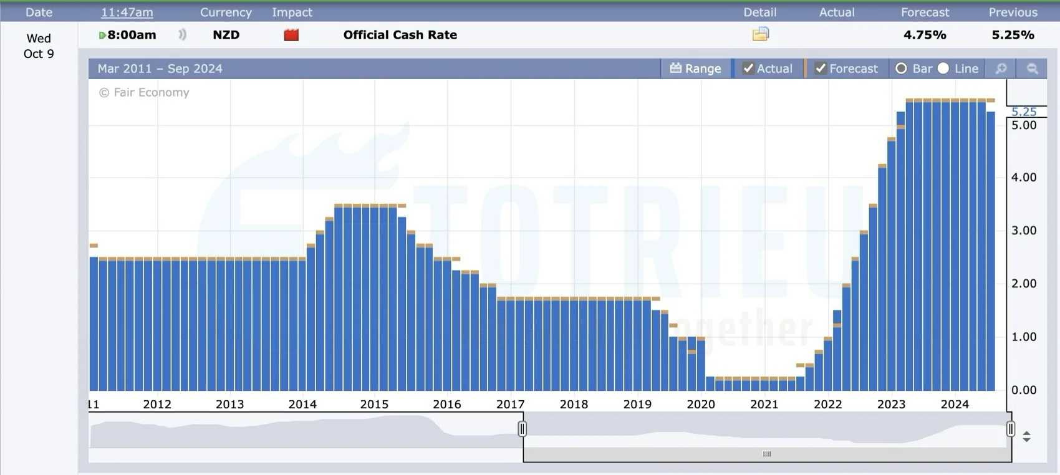Click the right range slider handle

click(1011, 428)
